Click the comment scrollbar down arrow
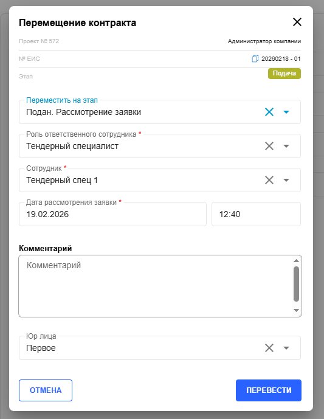324x419 pixels. pos(296,310)
